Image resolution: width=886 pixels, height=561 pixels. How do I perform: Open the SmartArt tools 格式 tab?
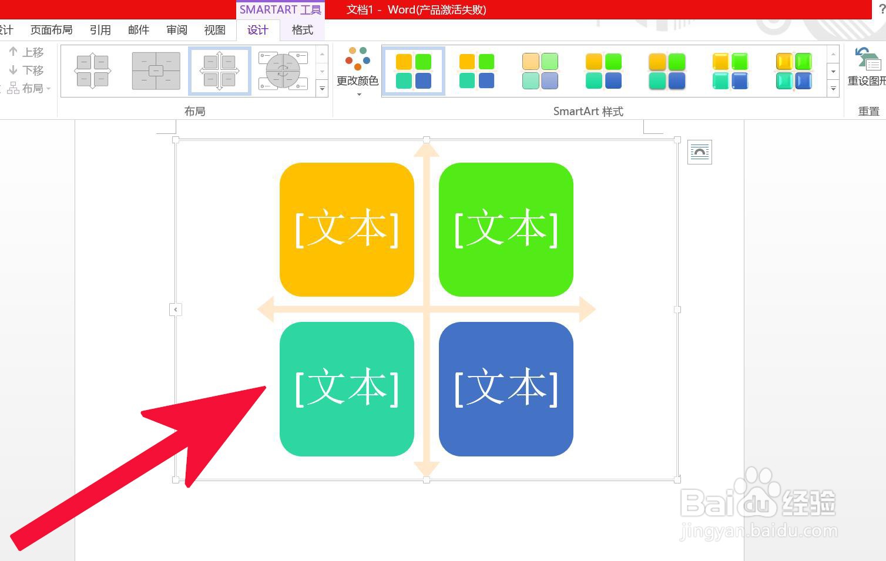303,30
